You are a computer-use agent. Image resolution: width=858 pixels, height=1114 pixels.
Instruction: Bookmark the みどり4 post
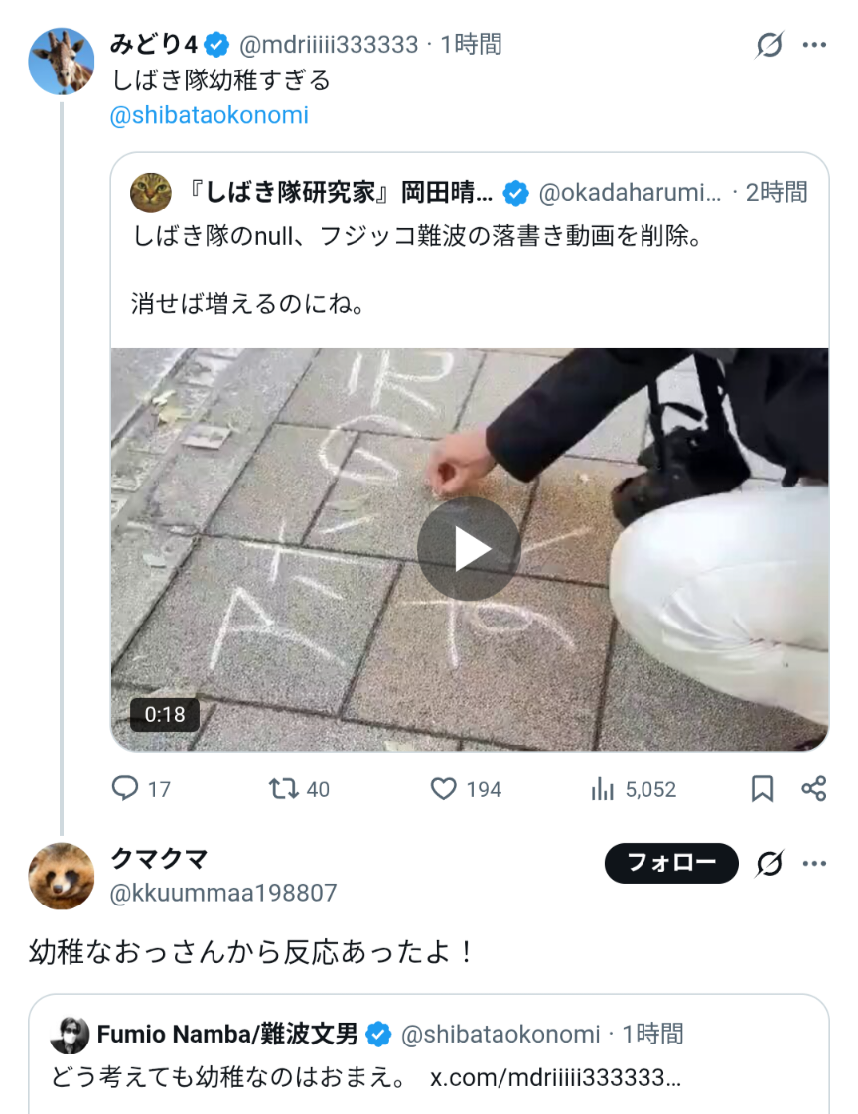[x=762, y=788]
